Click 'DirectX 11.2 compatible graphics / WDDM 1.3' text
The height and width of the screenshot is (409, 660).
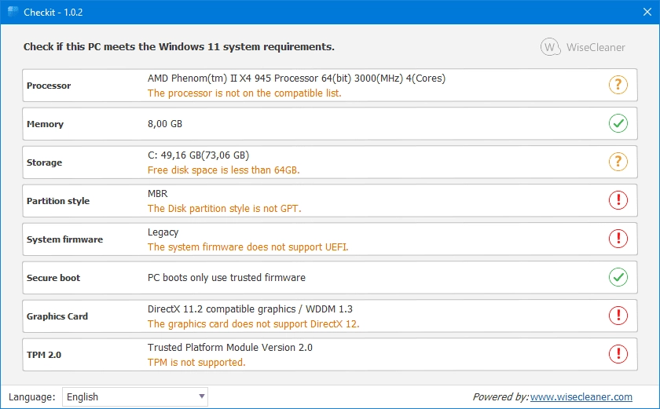[250, 309]
